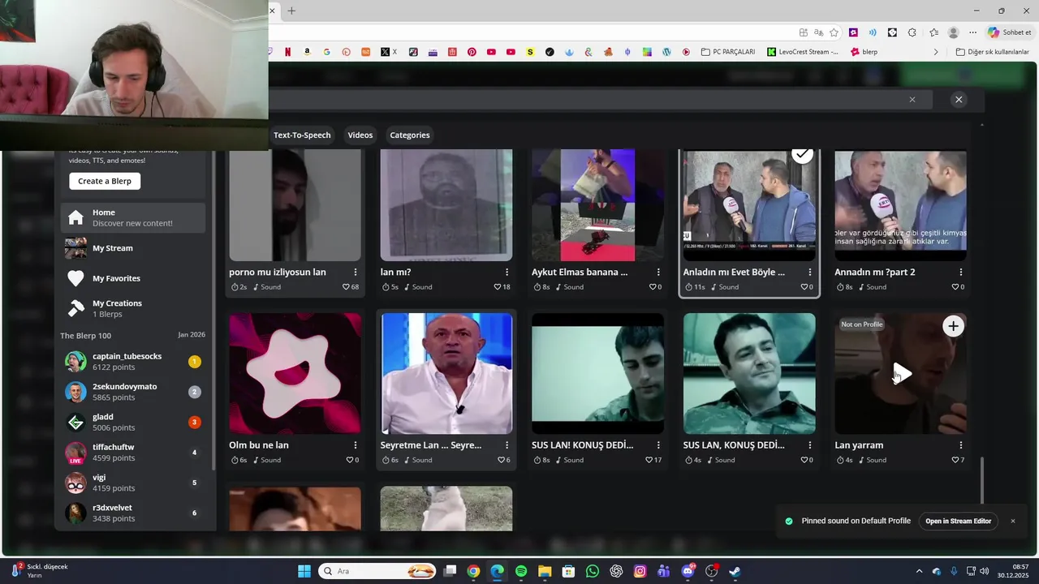Unpin checked 'Anladın mı Evet Böyle' sound
This screenshot has height=584, width=1039.
click(x=802, y=154)
